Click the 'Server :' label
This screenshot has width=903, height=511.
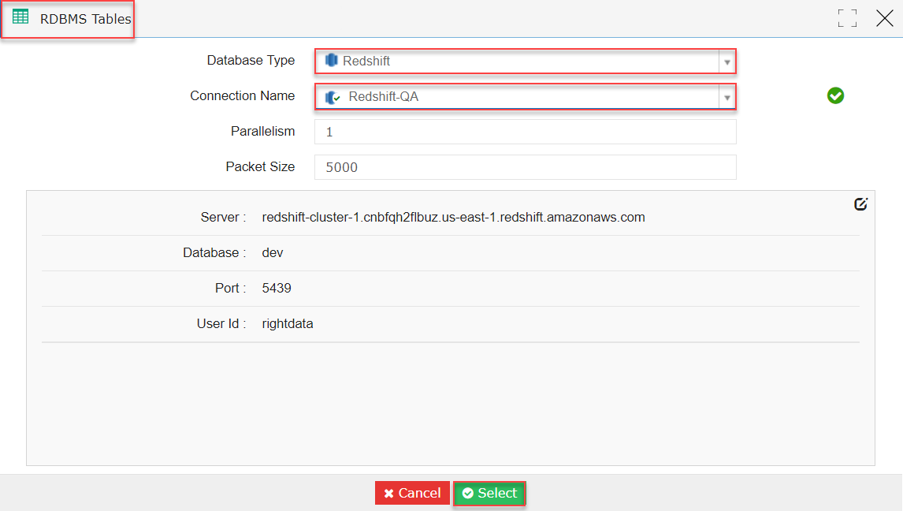(x=224, y=217)
